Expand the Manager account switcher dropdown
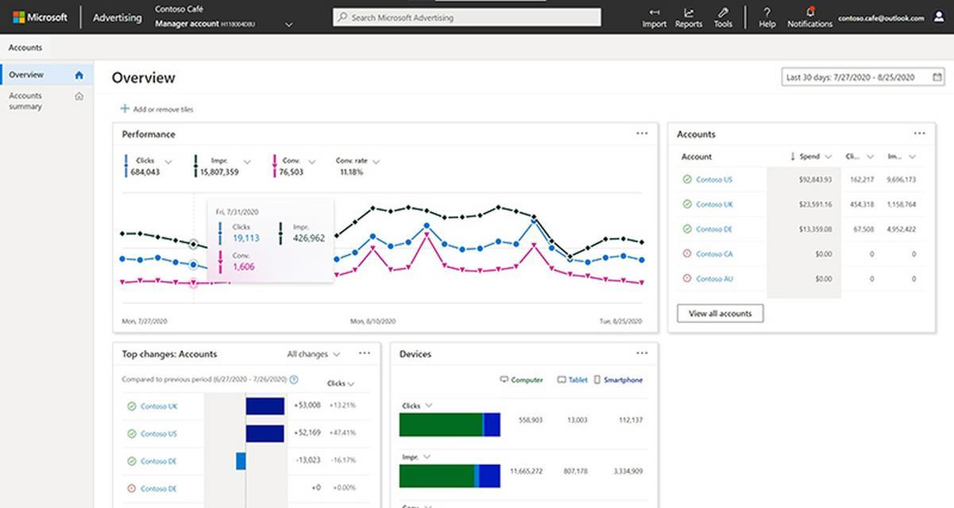Image resolution: width=954 pixels, height=508 pixels. (x=288, y=25)
